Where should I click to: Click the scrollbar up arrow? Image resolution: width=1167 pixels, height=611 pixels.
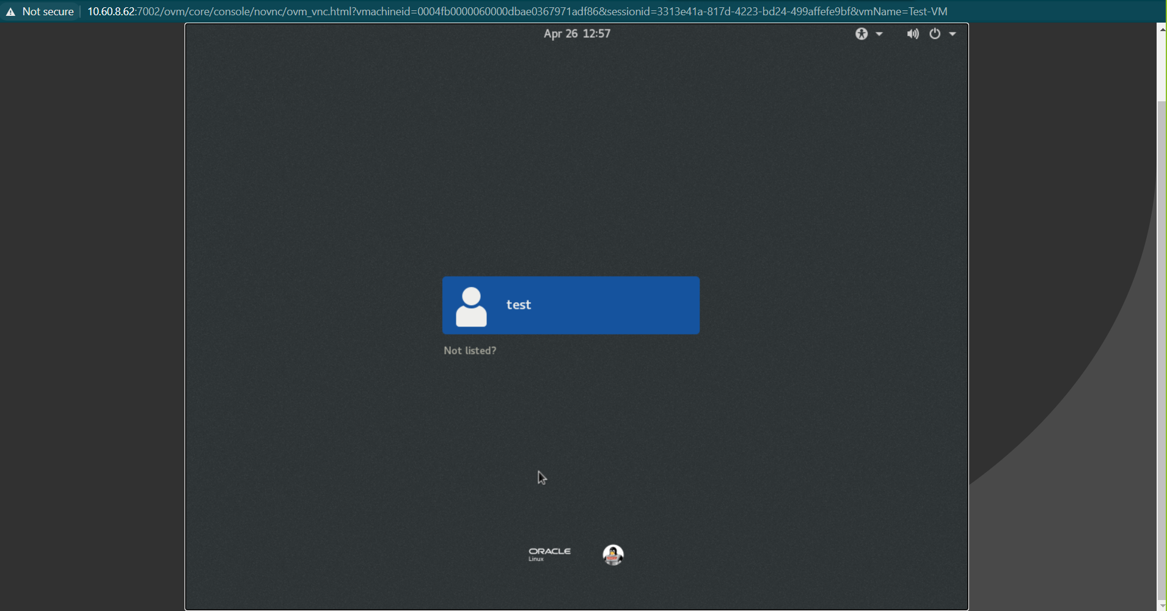[x=1162, y=29]
